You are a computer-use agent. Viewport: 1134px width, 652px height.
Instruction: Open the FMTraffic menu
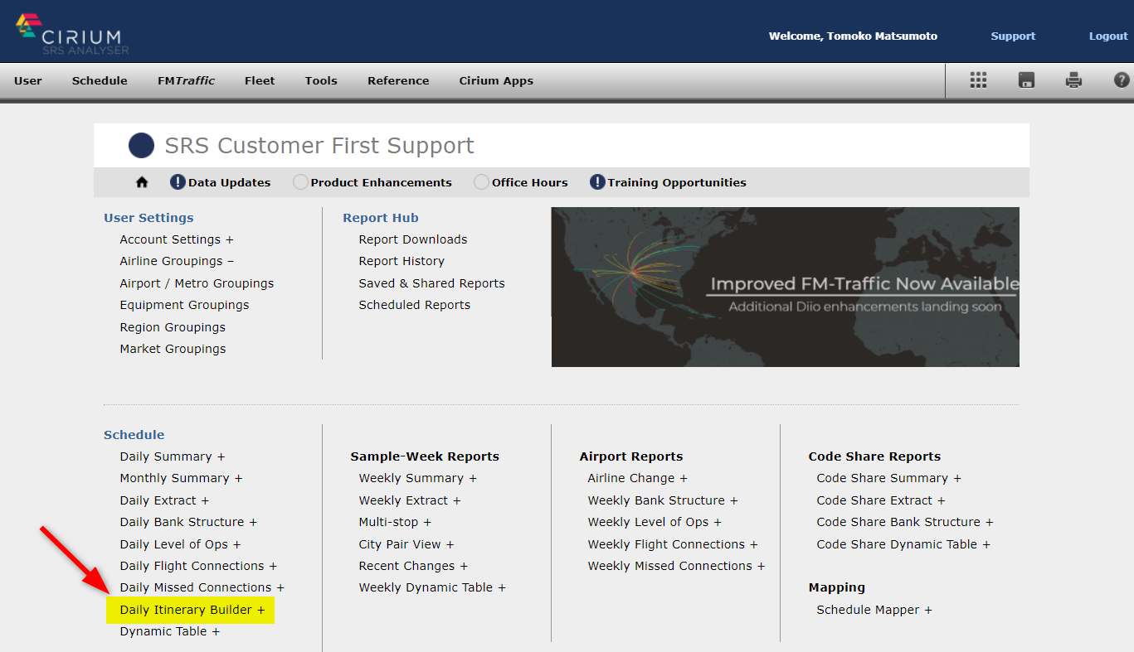pos(186,80)
